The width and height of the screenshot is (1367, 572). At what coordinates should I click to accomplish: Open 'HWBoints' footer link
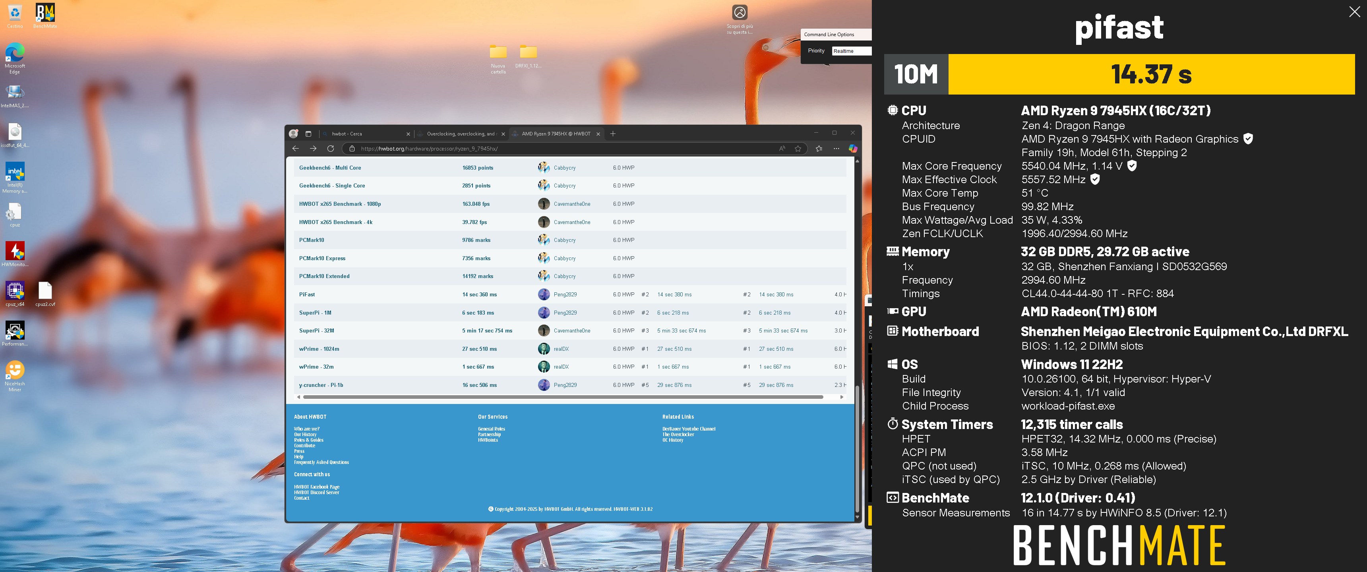coord(488,440)
